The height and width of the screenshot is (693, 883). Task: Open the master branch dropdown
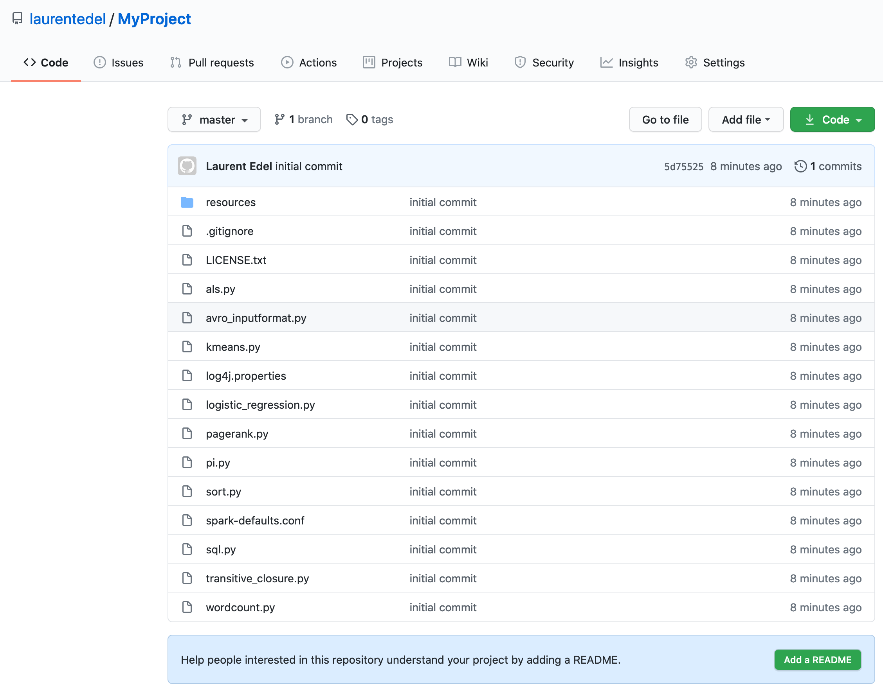pyautogui.click(x=214, y=119)
